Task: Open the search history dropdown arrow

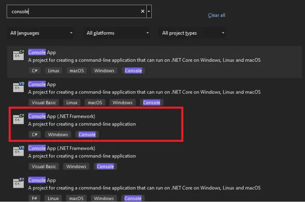Action: [149, 11]
